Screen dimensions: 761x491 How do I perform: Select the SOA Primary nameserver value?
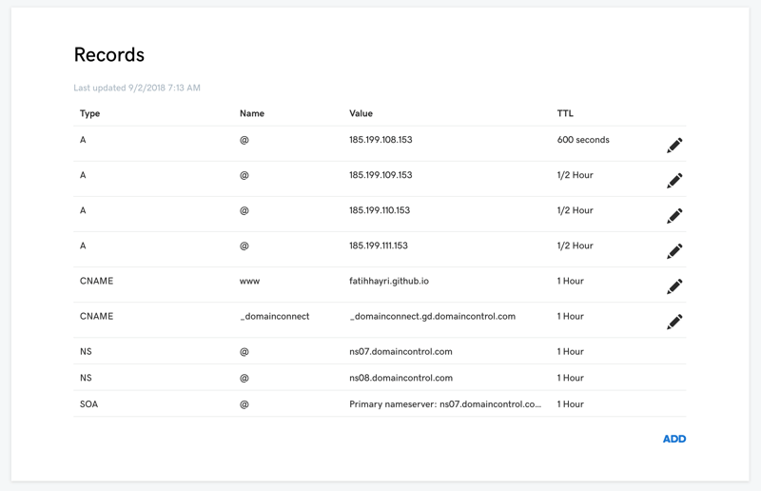click(x=444, y=404)
